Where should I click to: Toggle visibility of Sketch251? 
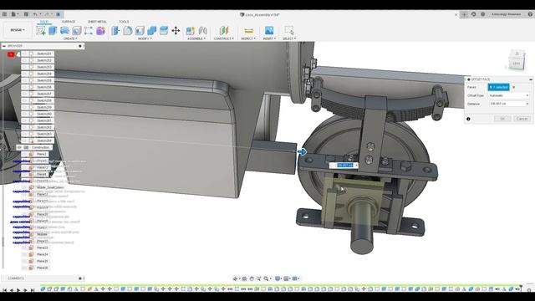click(x=24, y=54)
